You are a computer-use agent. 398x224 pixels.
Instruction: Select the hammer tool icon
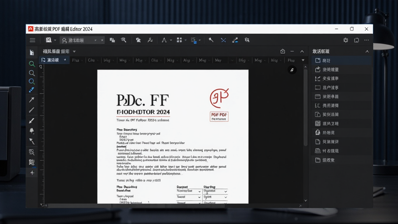point(211,40)
